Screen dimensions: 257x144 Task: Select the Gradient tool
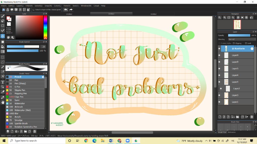tap(3, 51)
